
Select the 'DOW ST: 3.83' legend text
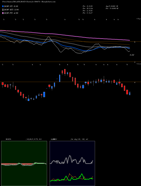coord(11,6)
